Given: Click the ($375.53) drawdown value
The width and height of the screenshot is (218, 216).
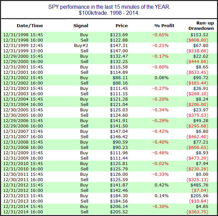Looking at the screenshot, I should click(197, 115).
